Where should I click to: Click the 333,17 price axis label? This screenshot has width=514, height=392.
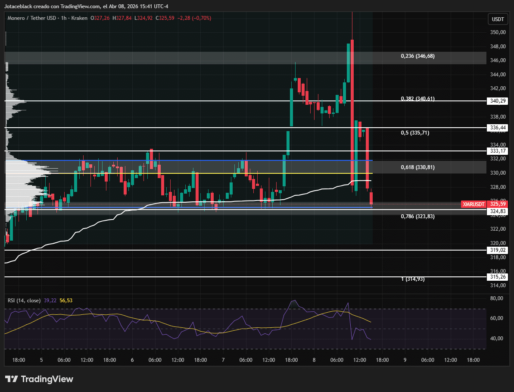(x=498, y=151)
